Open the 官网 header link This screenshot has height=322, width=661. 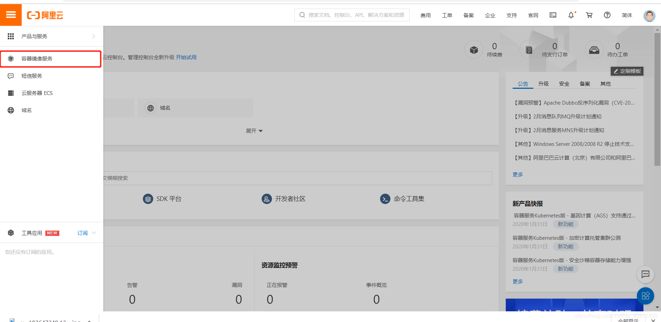(533, 15)
